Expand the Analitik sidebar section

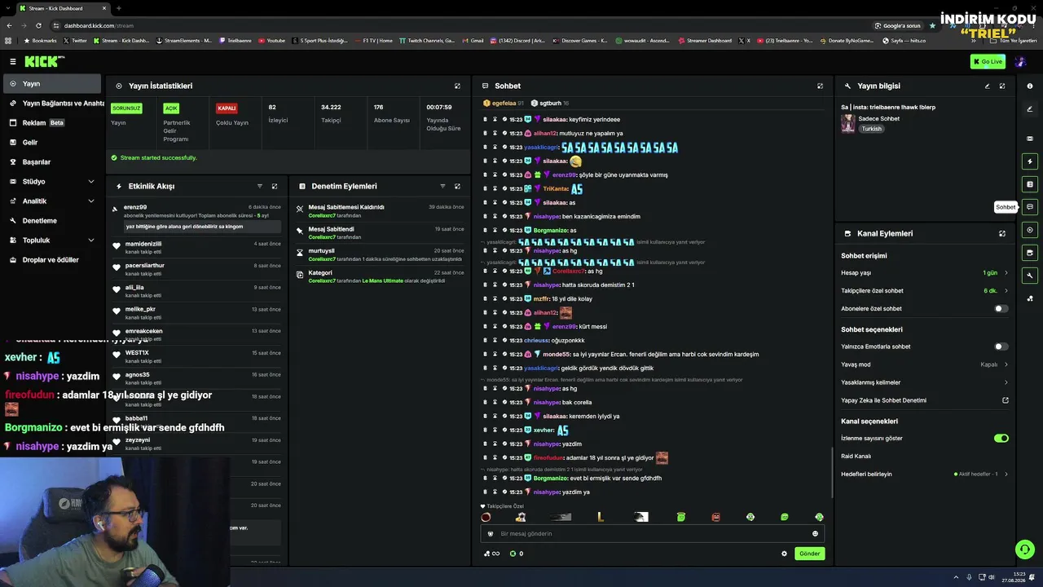pos(52,201)
